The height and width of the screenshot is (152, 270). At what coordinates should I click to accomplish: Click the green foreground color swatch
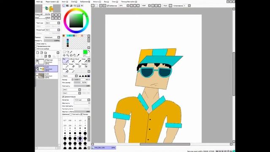tap(85, 52)
